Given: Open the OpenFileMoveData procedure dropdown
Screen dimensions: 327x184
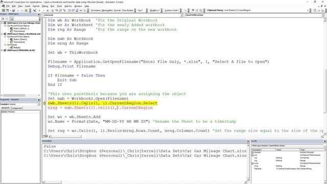Looking at the screenshot, I should click(323, 15).
